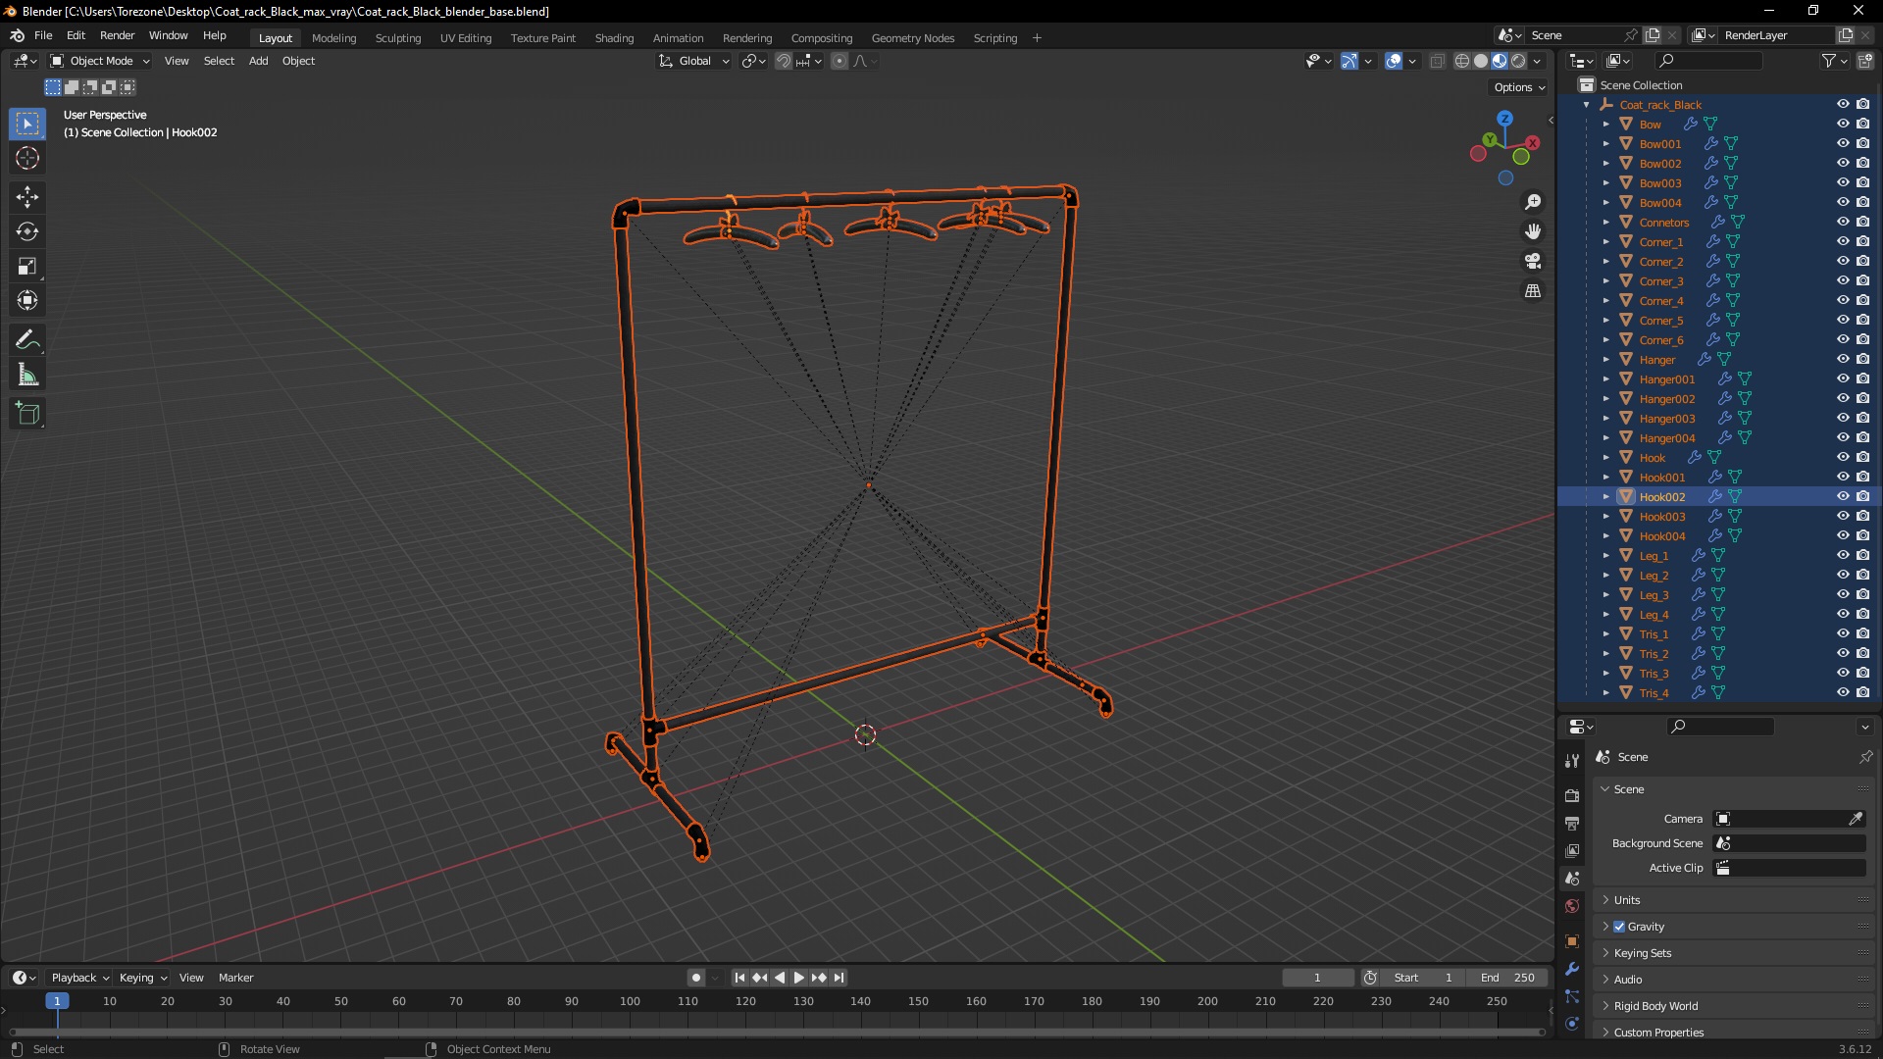This screenshot has height=1059, width=1883.
Task: Toggle camera view icon in viewport
Action: pos(1533,261)
